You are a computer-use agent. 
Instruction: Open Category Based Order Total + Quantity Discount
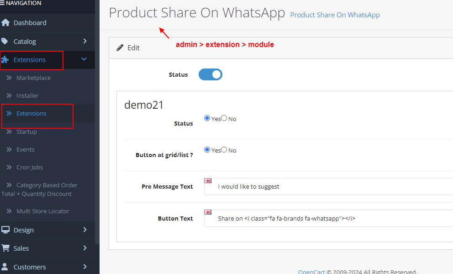47,190
